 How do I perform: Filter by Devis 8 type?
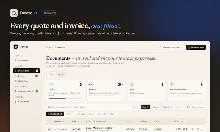(156, 107)
